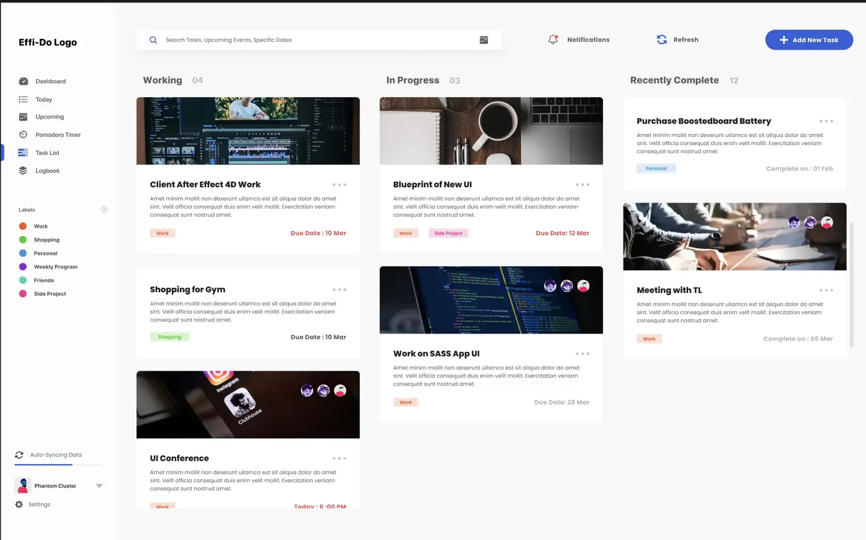Viewport: 866px width, 540px height.
Task: Open Upcoming in the sidebar
Action: [49, 117]
